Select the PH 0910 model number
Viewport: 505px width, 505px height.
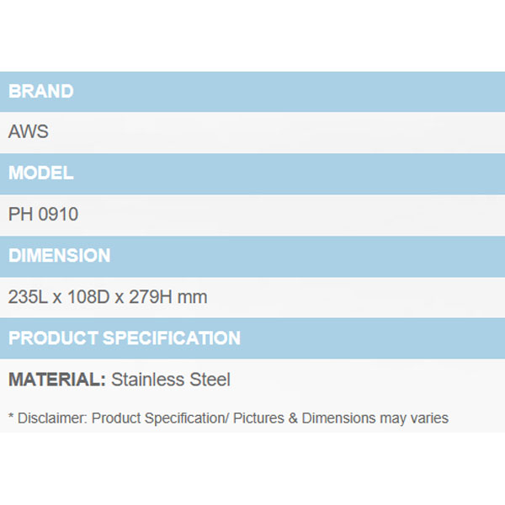pyautogui.click(x=44, y=215)
